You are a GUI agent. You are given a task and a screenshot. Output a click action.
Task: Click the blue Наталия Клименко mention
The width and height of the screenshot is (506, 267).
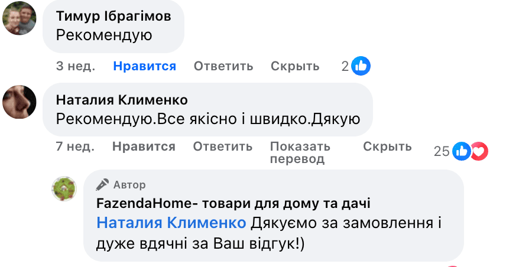click(x=171, y=223)
